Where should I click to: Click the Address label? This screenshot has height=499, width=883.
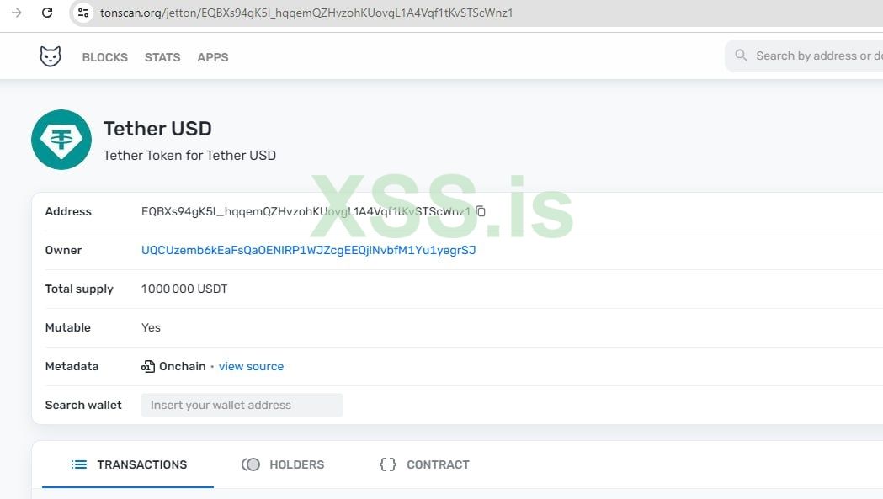[68, 212]
